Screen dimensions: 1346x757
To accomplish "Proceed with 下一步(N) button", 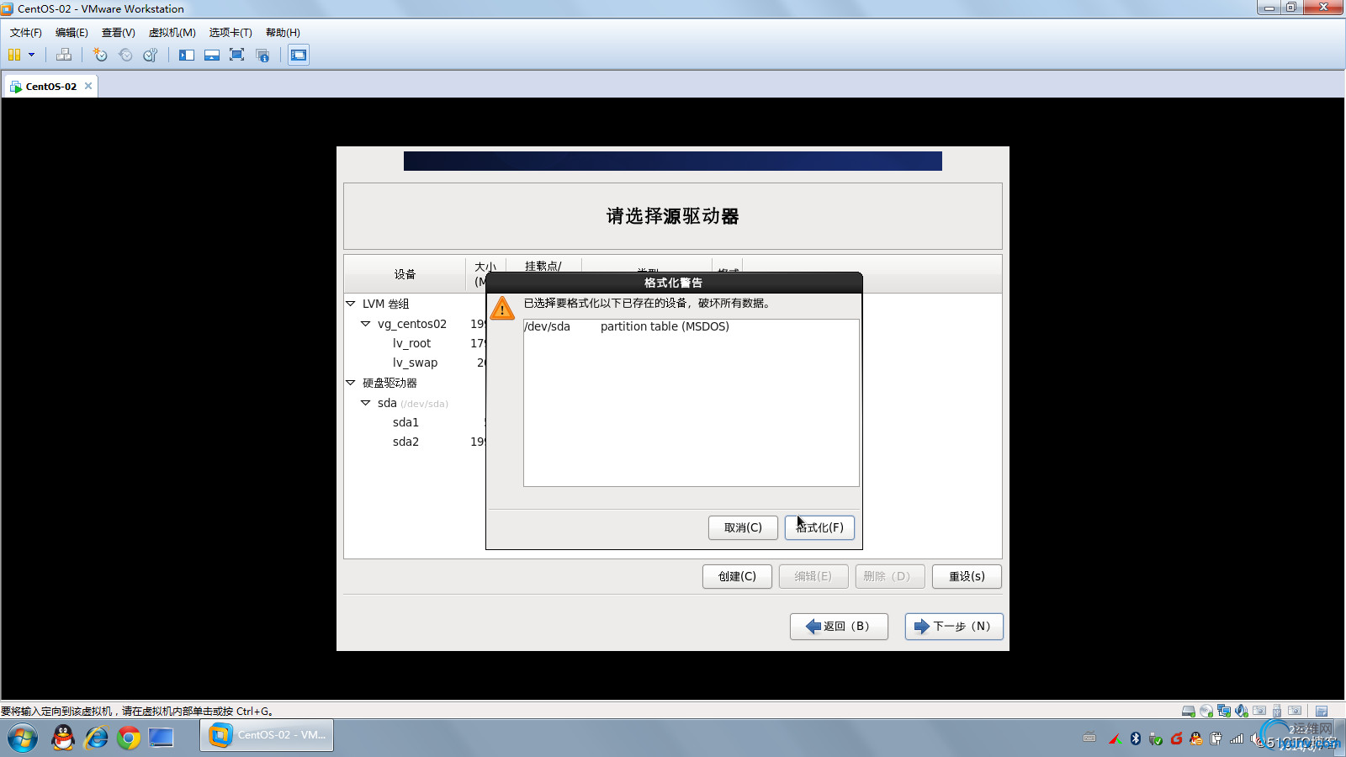I will tap(954, 626).
